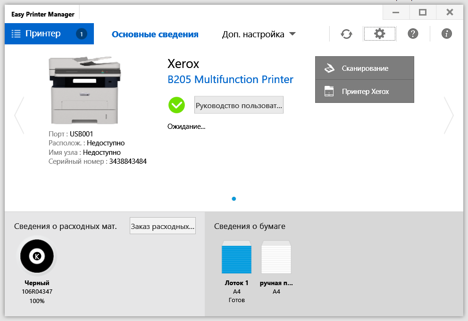Maximize the Easy Printer Manager window

point(423,12)
